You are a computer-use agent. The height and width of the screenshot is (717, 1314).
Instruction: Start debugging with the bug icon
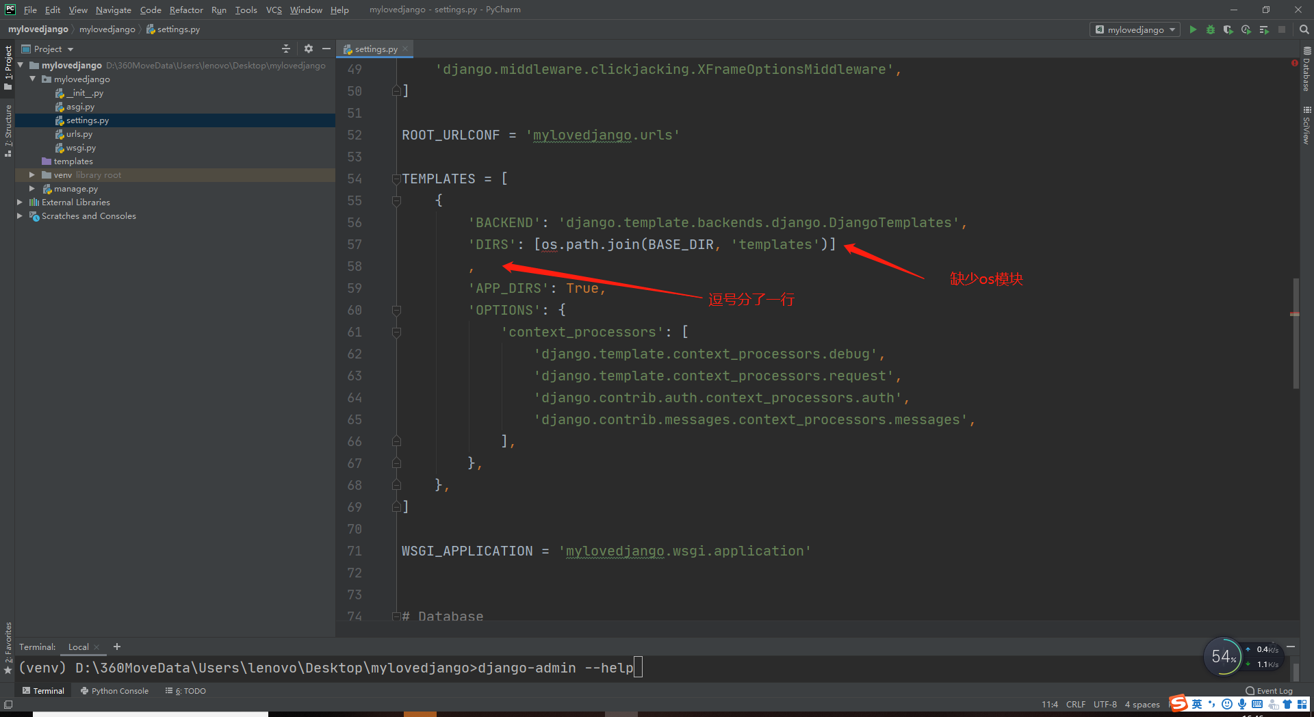click(1210, 29)
